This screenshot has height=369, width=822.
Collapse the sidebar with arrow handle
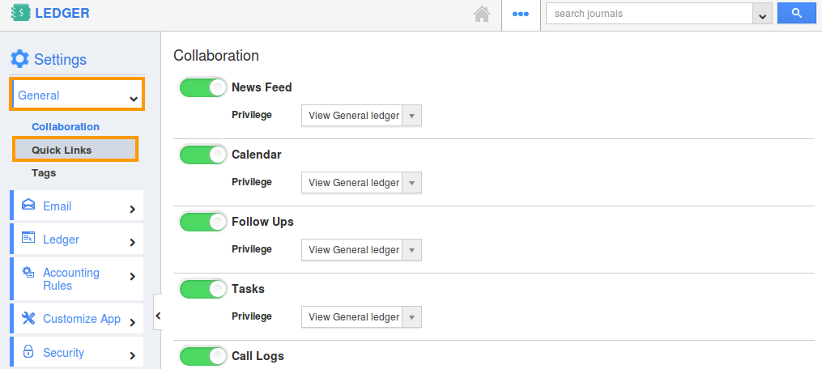pyautogui.click(x=157, y=315)
